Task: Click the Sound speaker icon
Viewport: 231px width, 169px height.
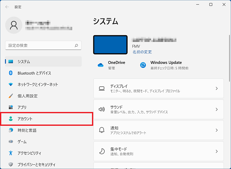Action: tap(102, 109)
